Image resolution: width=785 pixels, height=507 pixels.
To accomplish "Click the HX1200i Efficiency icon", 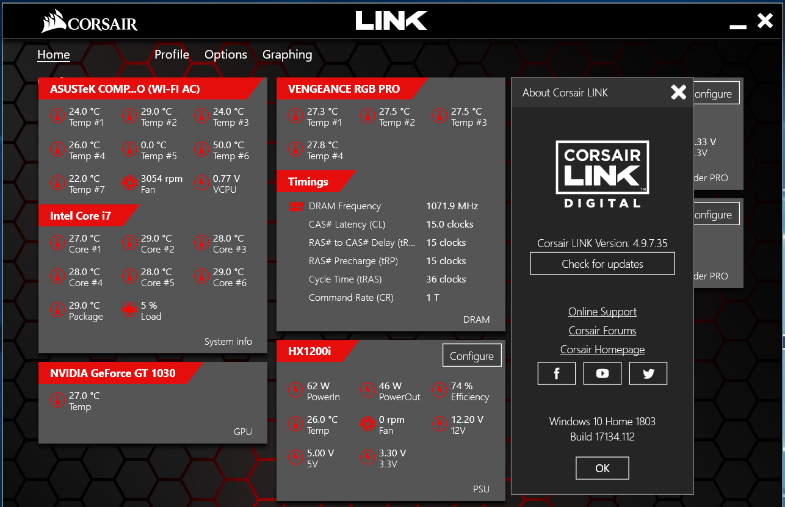I will click(x=440, y=390).
